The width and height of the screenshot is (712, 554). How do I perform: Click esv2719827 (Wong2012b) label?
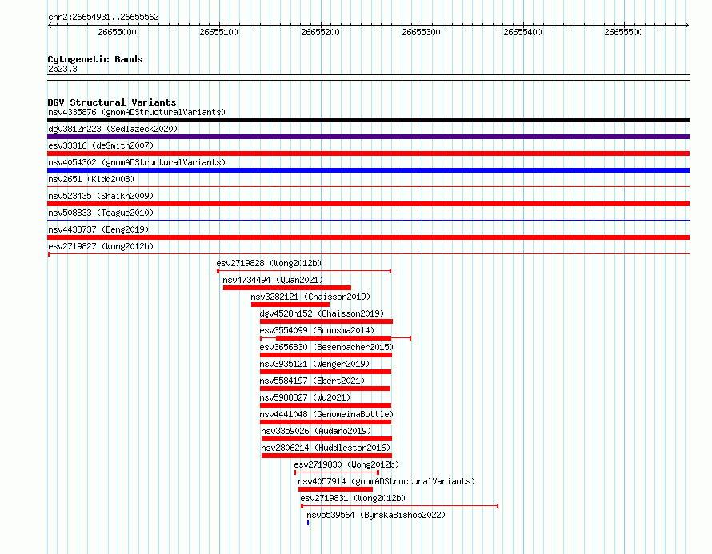pyautogui.click(x=101, y=246)
